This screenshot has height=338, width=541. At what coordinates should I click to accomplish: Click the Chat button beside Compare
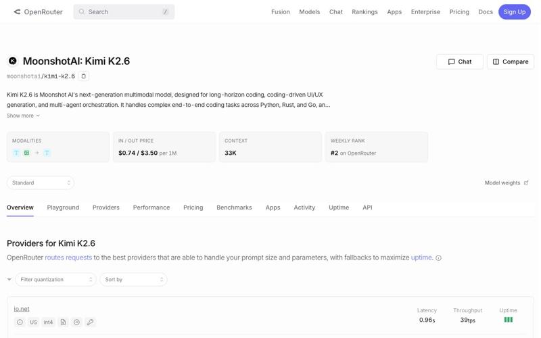click(460, 62)
